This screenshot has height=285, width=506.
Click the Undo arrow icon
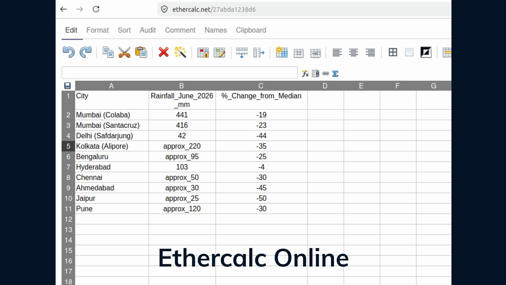tap(69, 52)
